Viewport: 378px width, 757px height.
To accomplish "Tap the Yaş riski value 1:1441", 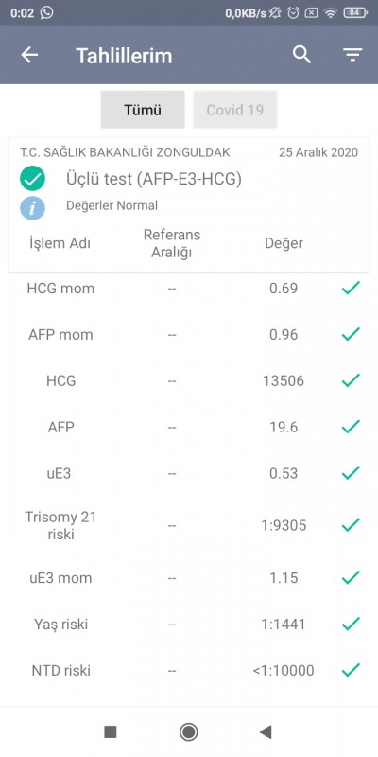I will coord(283,625).
